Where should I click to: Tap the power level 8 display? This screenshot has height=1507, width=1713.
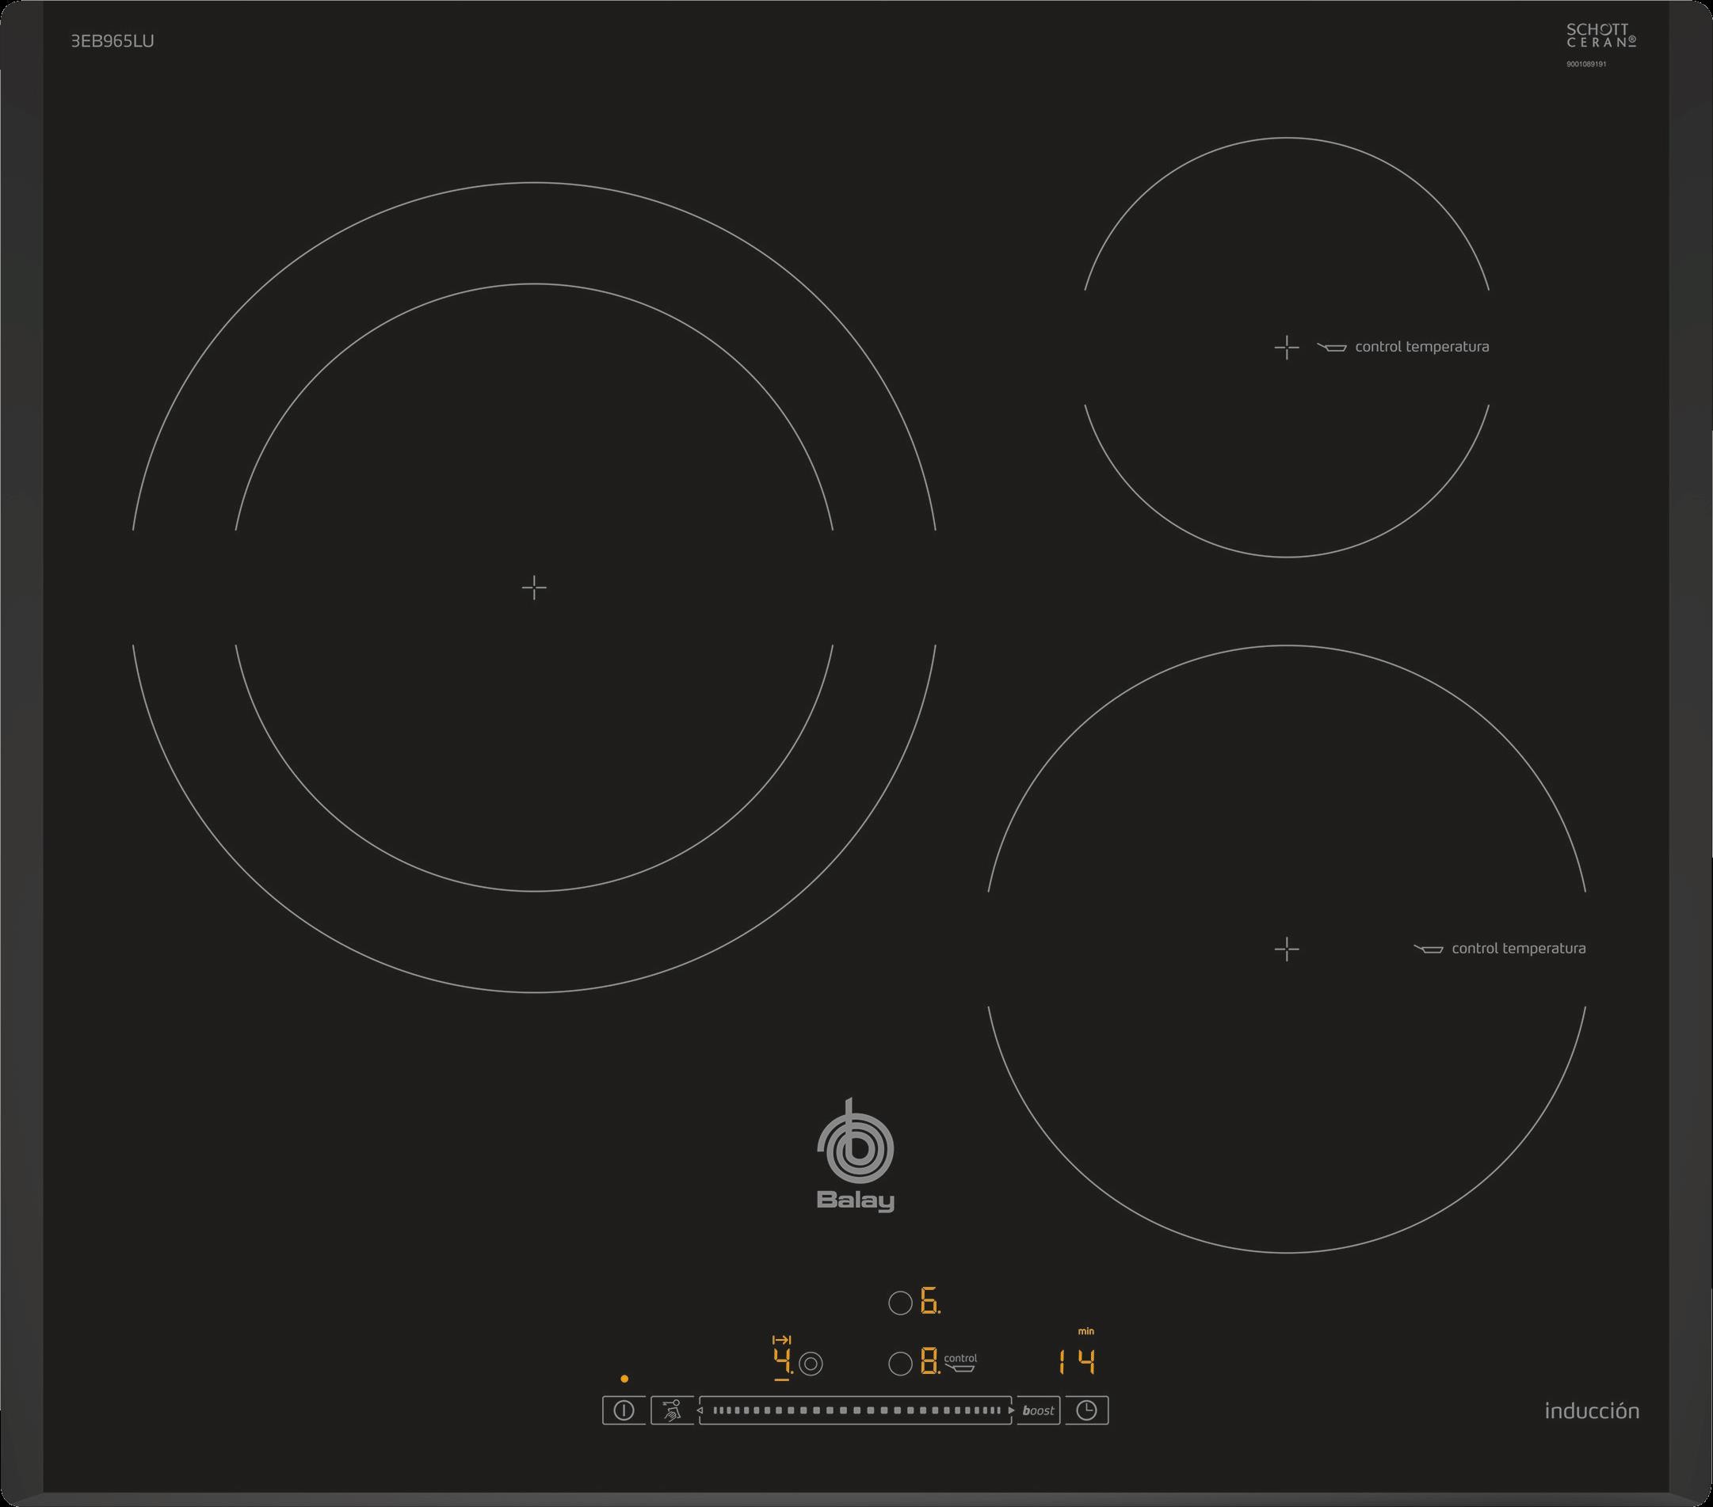929,1363
